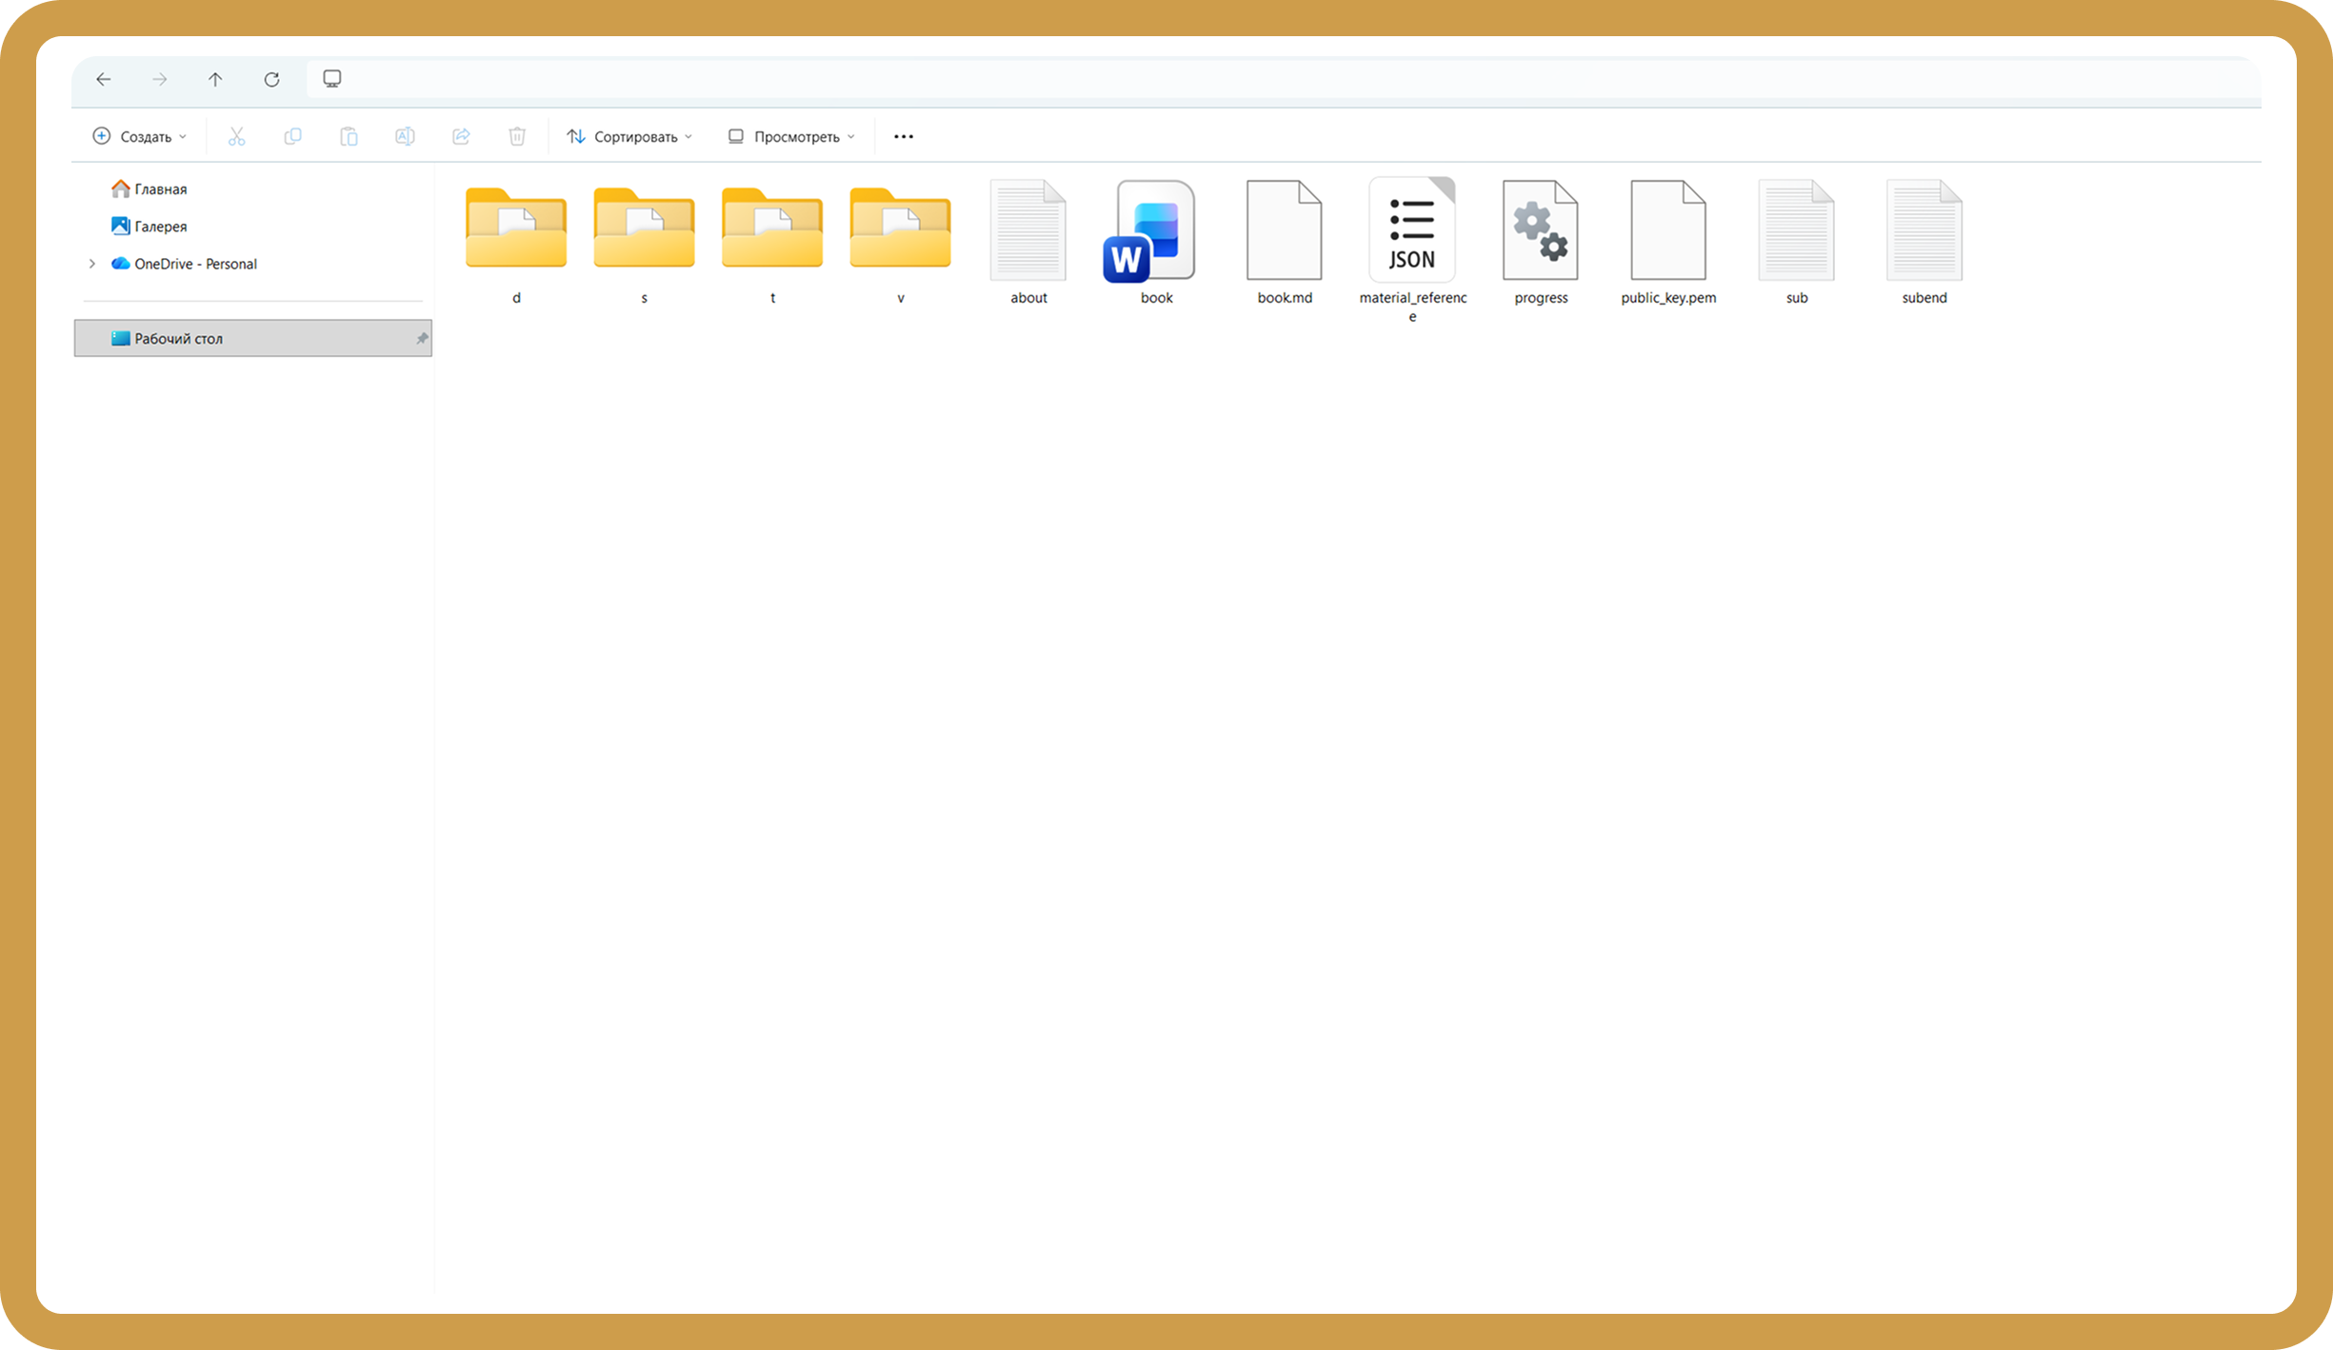The width and height of the screenshot is (2333, 1350).
Task: Click the Copy icon in toolbar
Action: tap(292, 136)
